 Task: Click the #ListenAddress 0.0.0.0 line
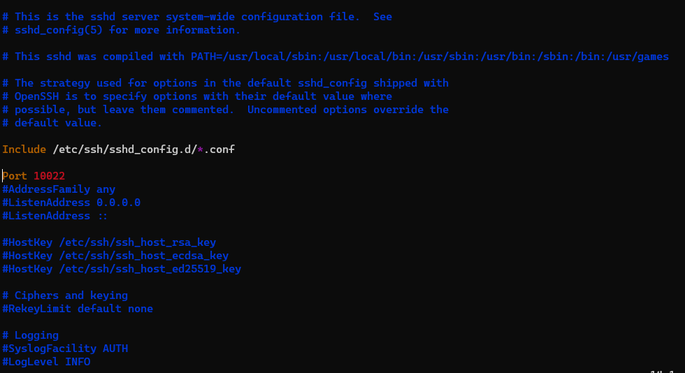(x=71, y=203)
